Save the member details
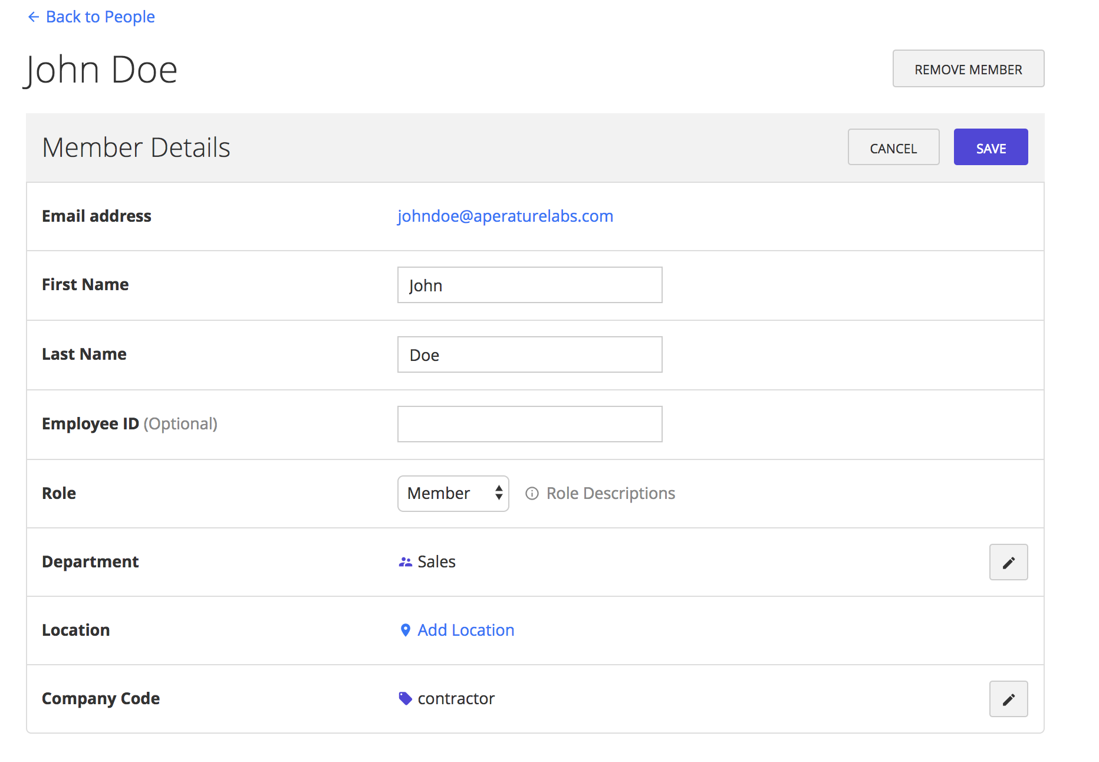 coord(991,147)
